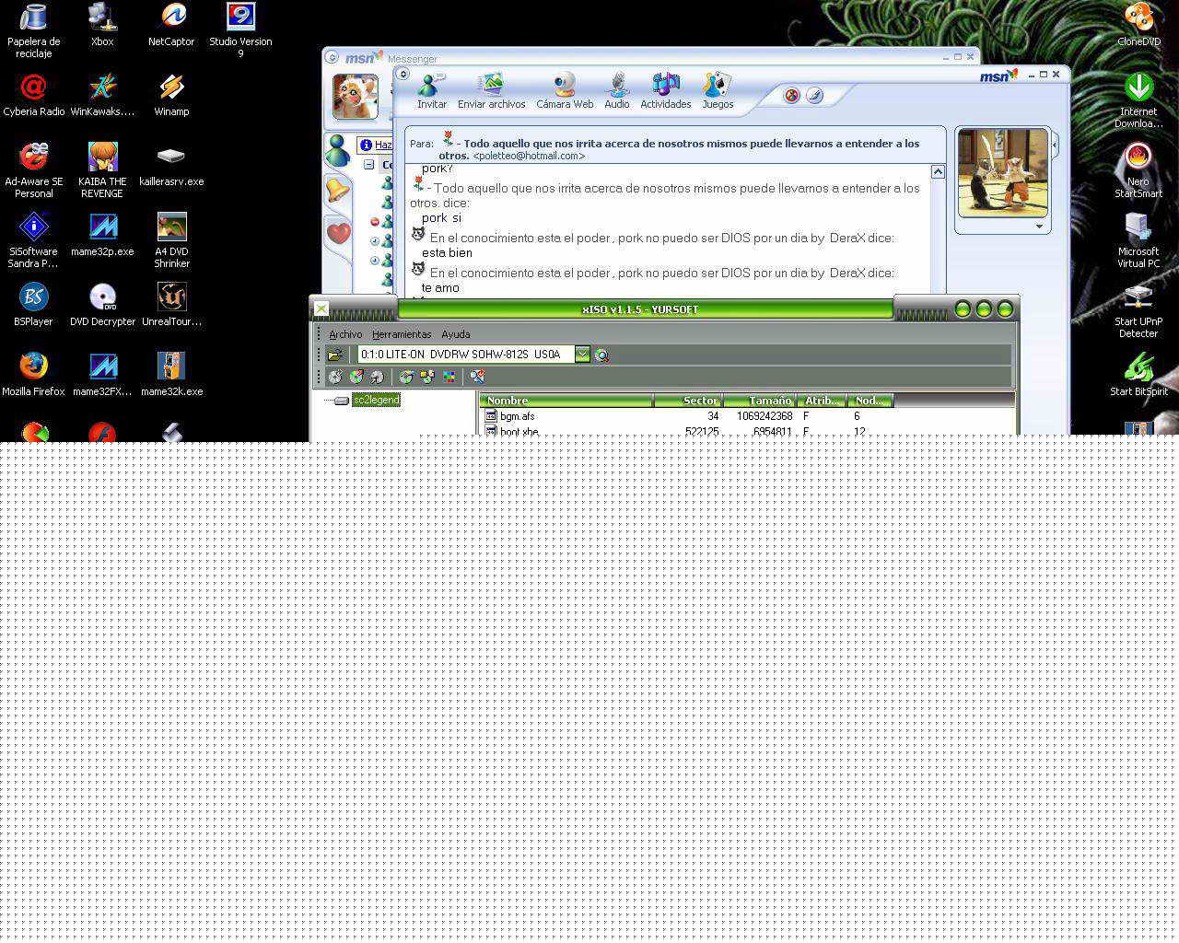Open Cyberia Radio desktop icon
Image resolution: width=1179 pixels, height=943 pixels.
click(x=34, y=95)
